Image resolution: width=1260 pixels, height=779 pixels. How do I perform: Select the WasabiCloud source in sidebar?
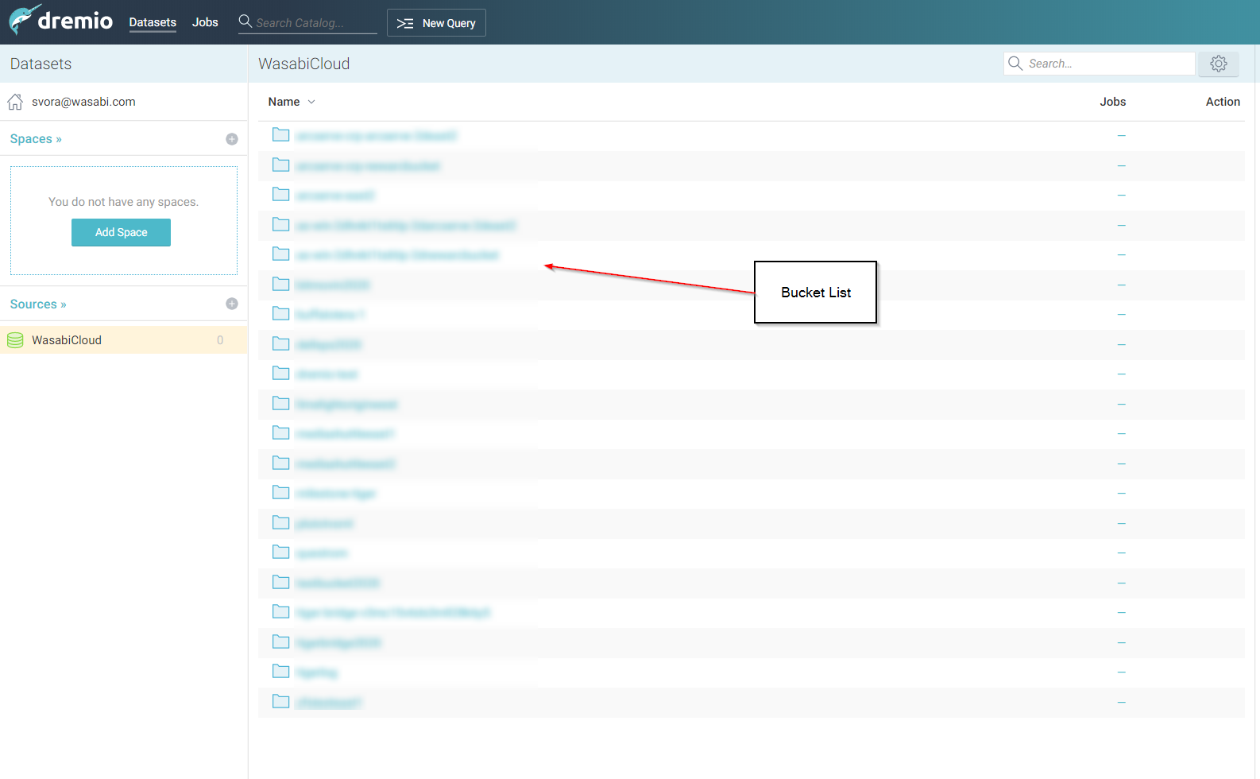pyautogui.click(x=124, y=340)
